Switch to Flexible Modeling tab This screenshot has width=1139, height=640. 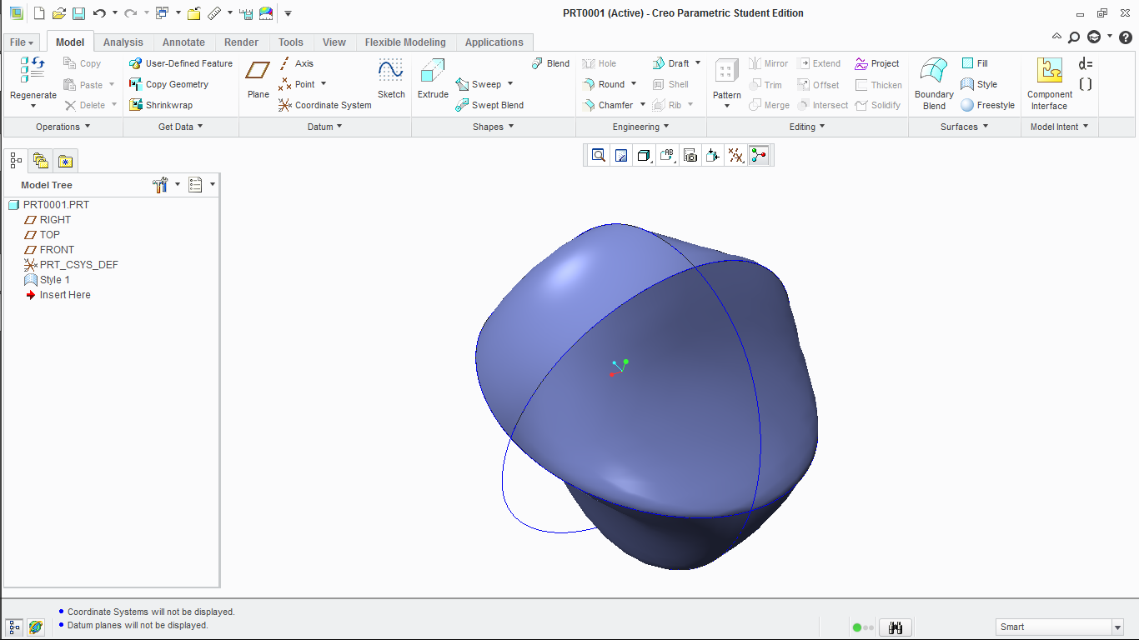pos(405,42)
